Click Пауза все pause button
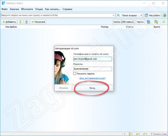Screen dimensions: 168x136 pos(38,22)
